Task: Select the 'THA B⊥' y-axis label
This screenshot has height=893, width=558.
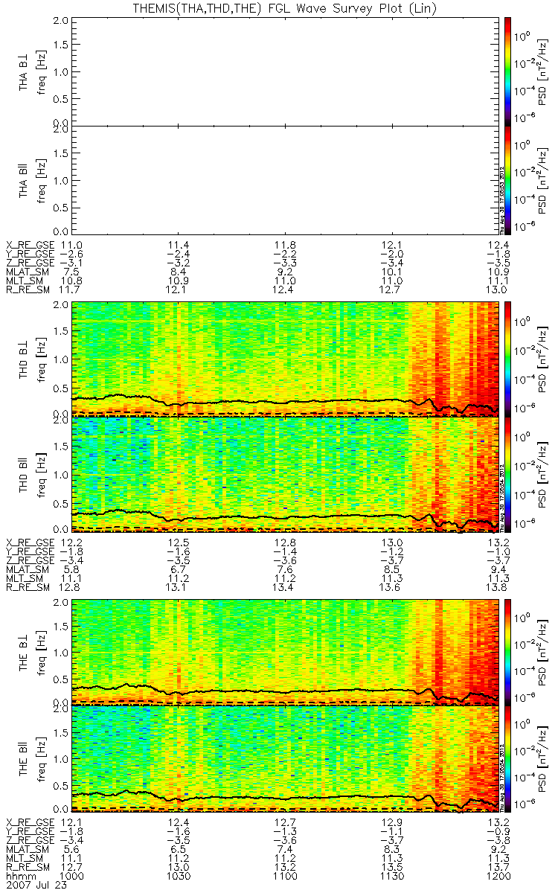Action: (24, 71)
